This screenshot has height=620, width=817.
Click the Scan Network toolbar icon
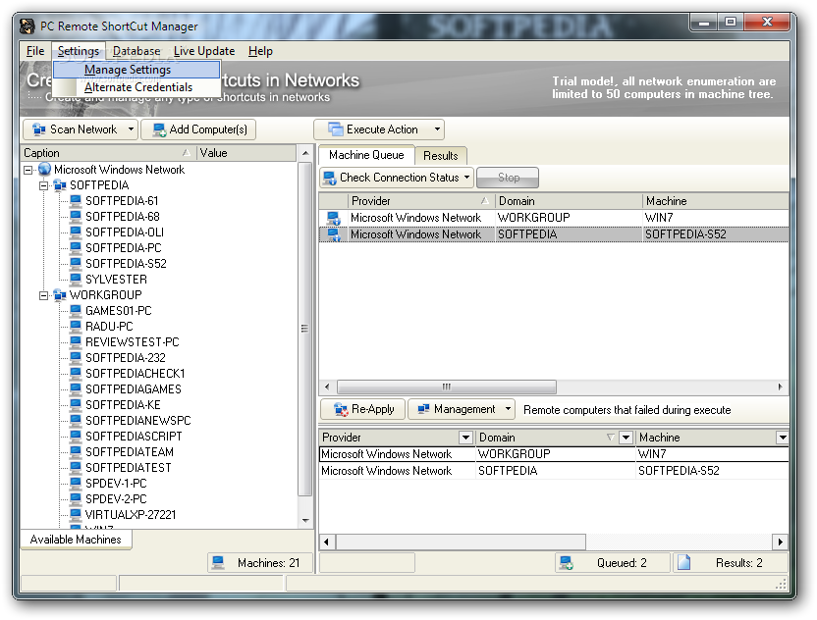pyautogui.click(x=38, y=129)
